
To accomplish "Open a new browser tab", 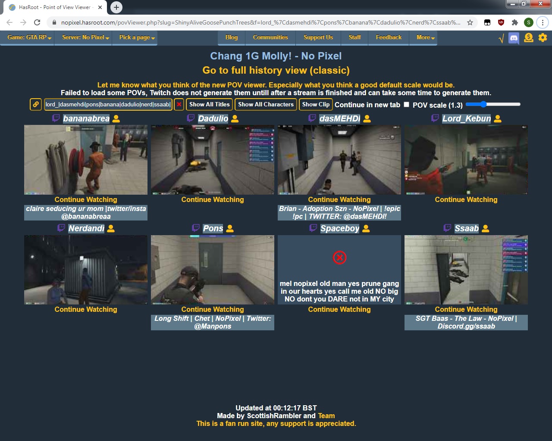I will click(x=116, y=7).
